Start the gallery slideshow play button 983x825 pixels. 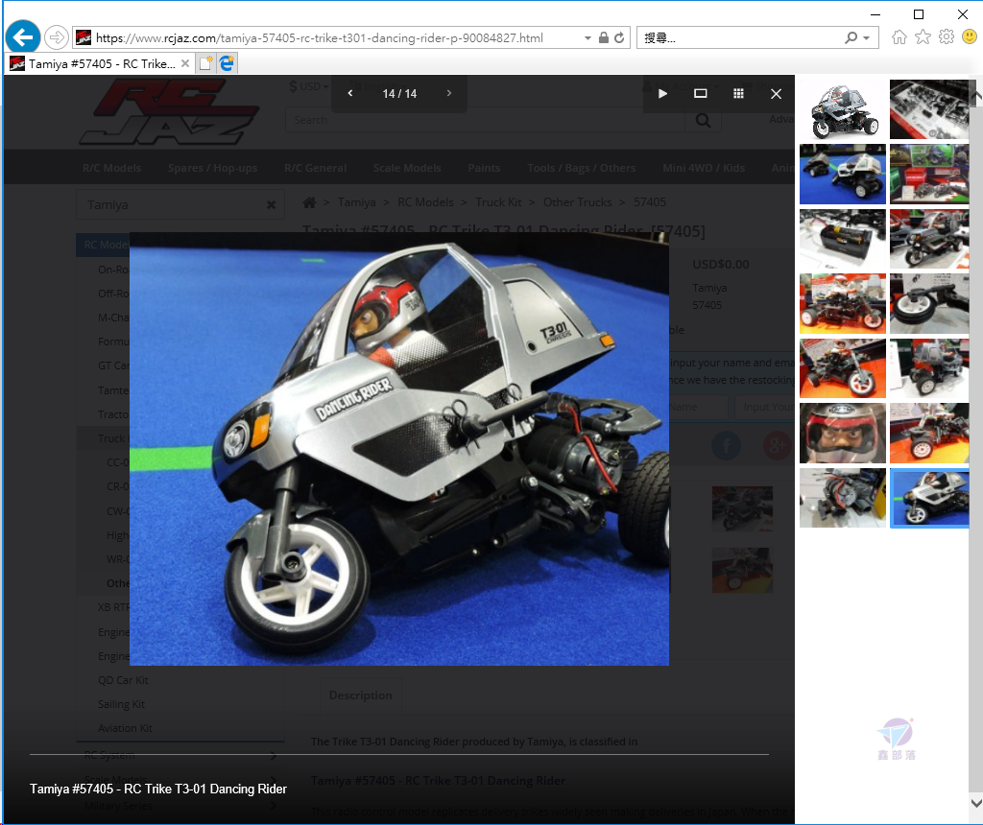tap(662, 93)
